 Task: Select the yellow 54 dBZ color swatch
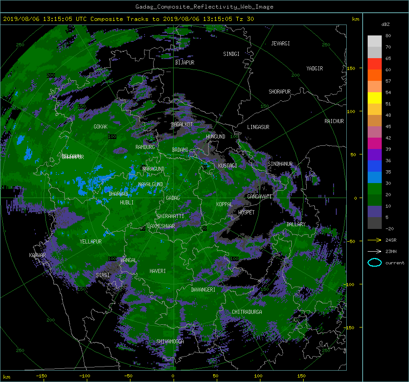(x=374, y=98)
